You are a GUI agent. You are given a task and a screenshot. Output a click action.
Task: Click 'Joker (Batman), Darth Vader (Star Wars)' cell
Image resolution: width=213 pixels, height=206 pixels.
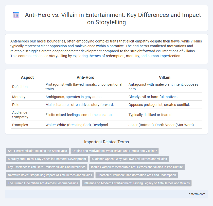pos(165,125)
